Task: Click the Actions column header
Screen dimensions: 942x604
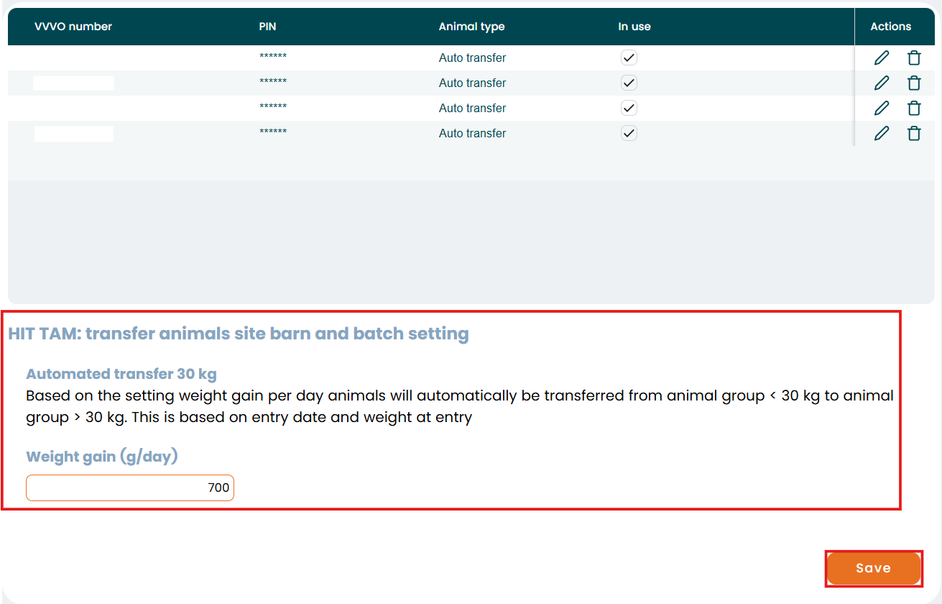Action: [891, 27]
